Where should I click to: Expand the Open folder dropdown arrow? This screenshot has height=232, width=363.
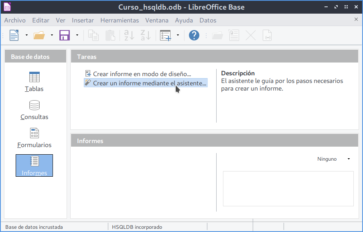[x=52, y=35]
